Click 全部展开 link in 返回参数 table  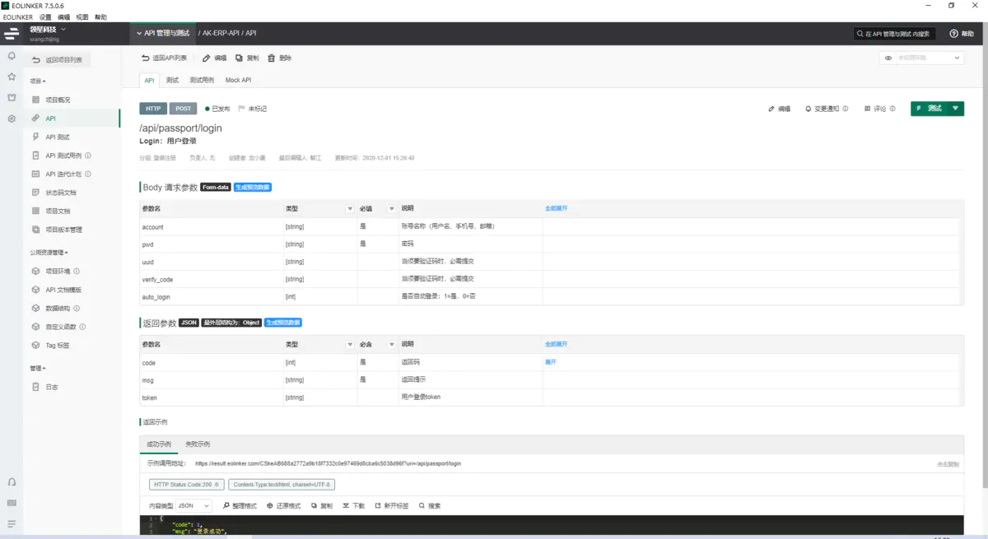[x=556, y=344]
